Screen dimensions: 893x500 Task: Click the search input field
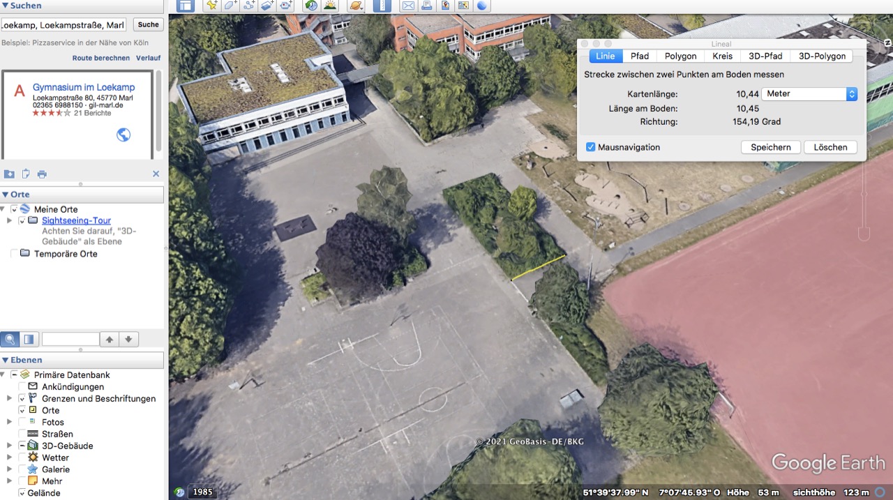pos(63,24)
